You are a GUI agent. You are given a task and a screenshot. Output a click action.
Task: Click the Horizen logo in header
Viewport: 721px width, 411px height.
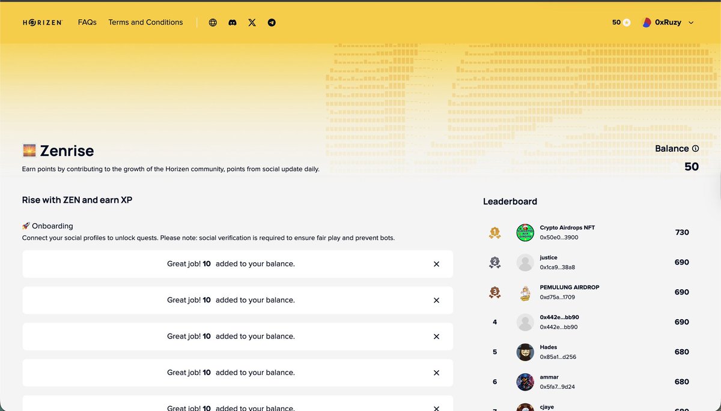[x=43, y=22]
